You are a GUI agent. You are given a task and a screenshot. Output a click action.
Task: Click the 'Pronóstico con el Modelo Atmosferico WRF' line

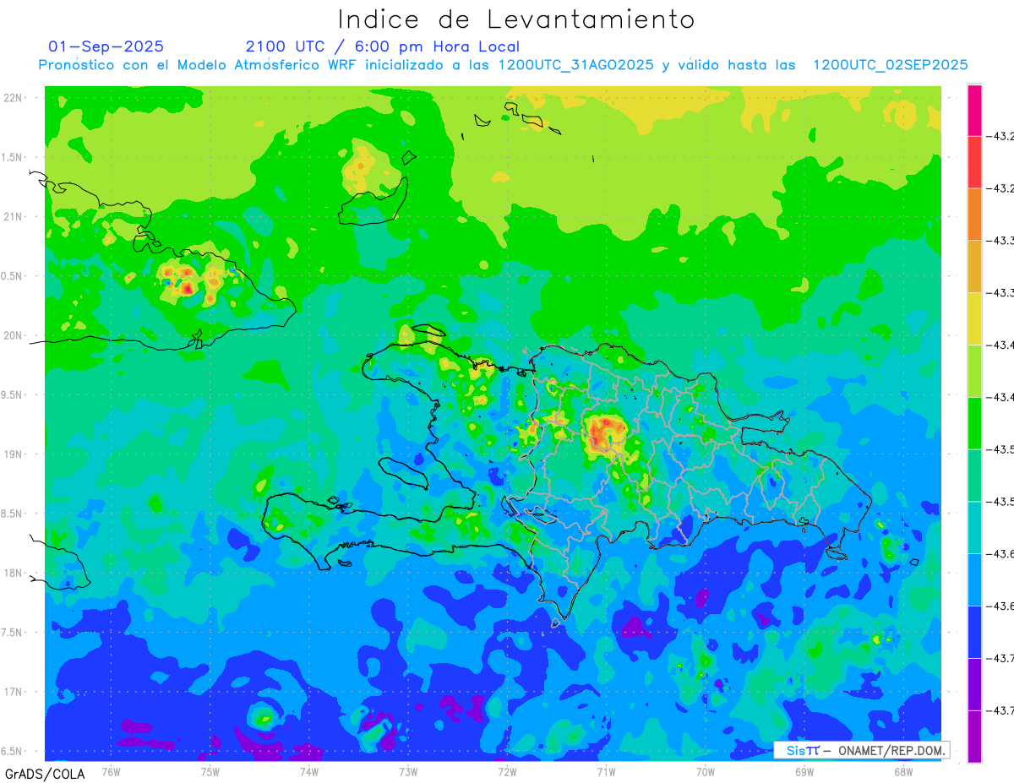(503, 65)
